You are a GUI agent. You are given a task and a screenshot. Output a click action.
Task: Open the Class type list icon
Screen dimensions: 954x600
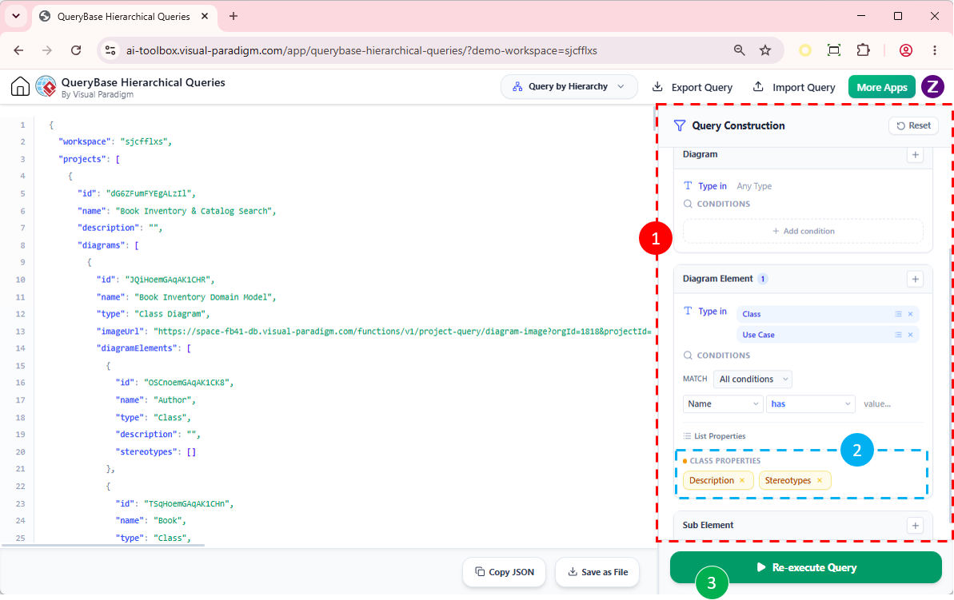coord(898,314)
